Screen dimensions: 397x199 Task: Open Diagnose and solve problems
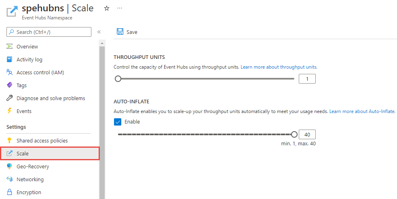click(x=51, y=98)
